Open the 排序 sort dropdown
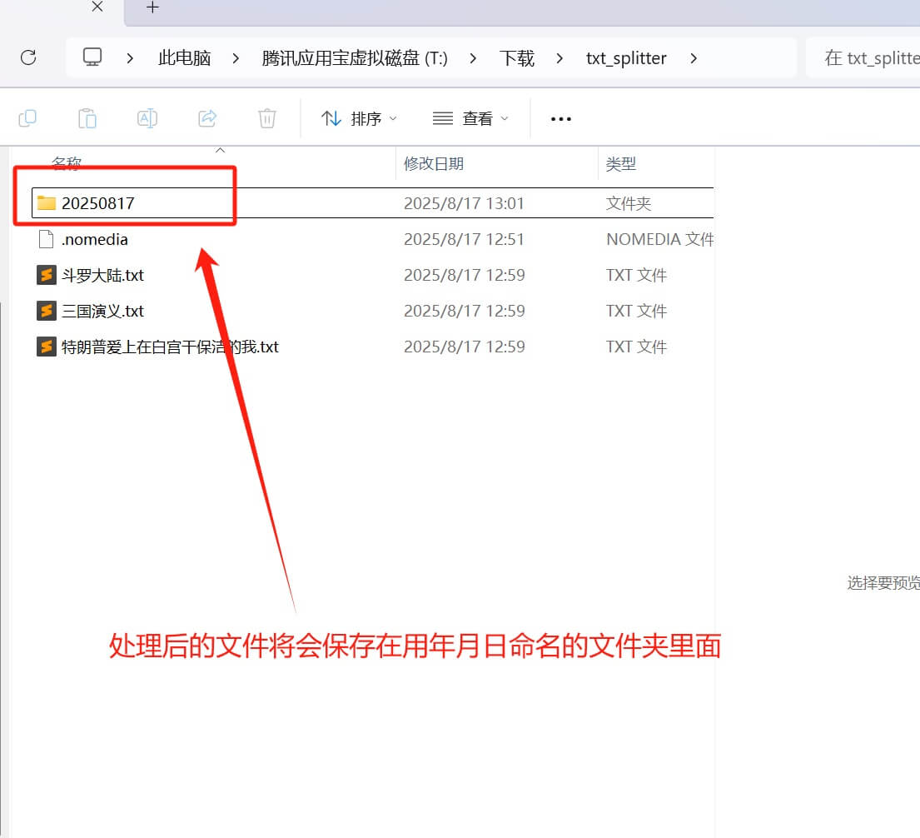The image size is (920, 838). point(359,118)
